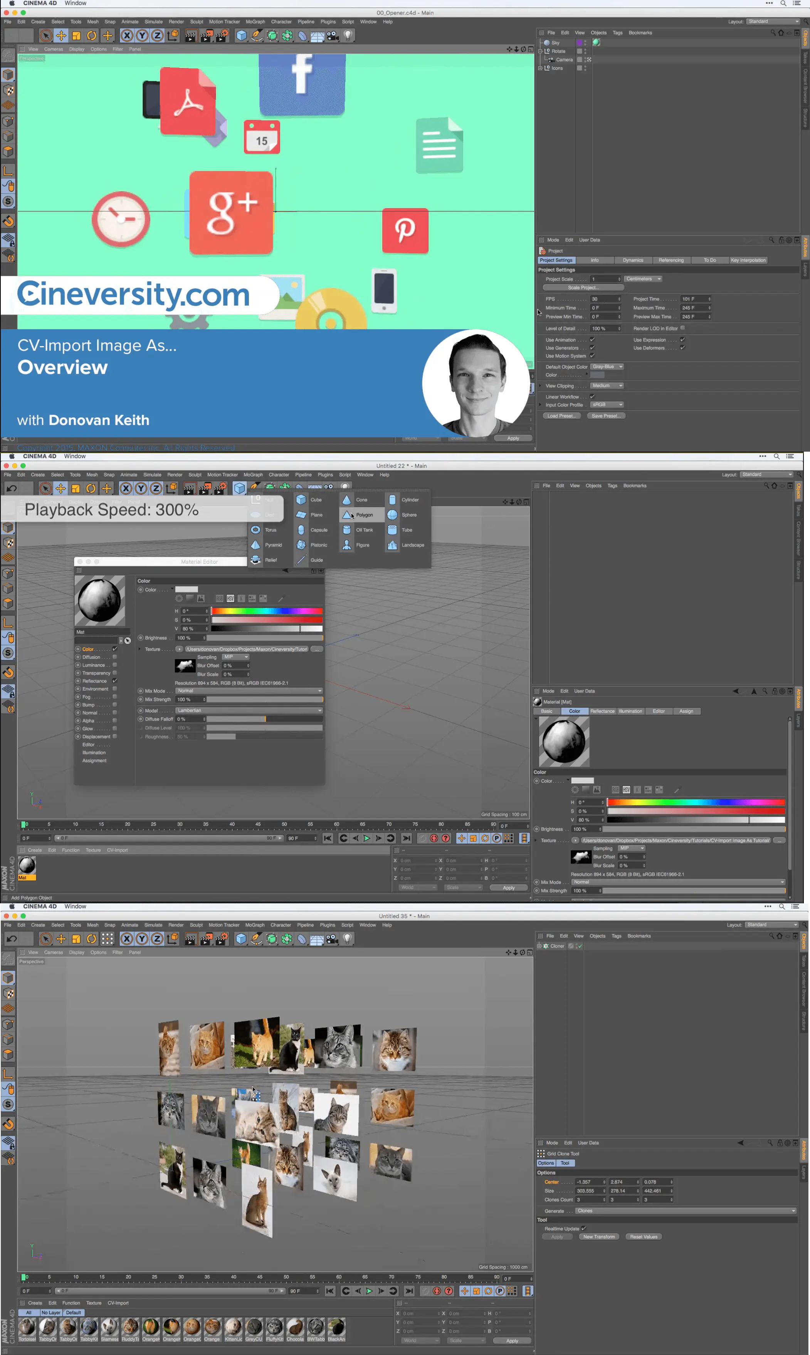Screen dimensions: 810x1355
Task: Switch to Dynamics tab in Project attributes
Action: (x=633, y=260)
